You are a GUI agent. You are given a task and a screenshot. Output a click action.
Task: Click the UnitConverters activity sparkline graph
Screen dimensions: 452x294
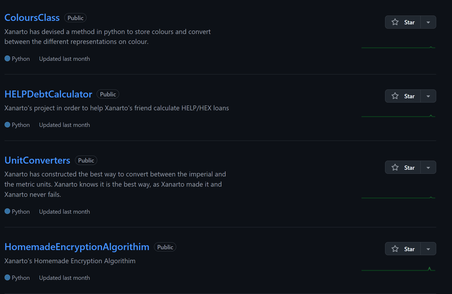click(398, 198)
